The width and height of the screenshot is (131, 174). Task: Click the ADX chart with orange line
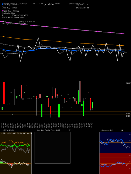tap(16, 142)
